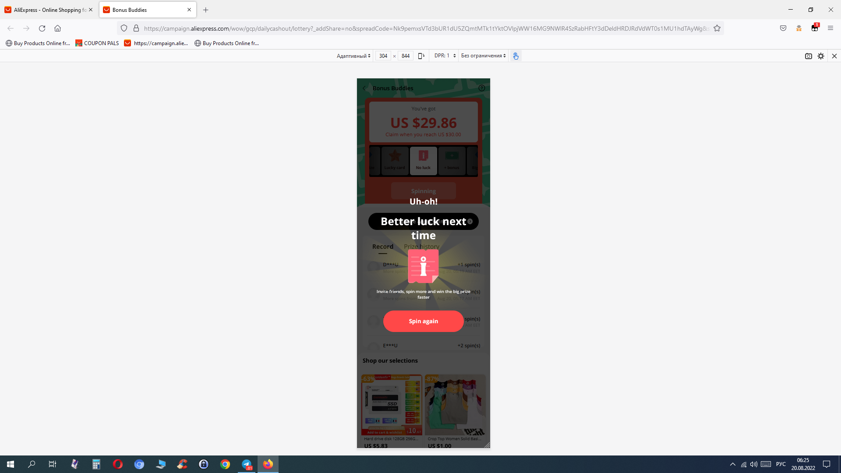The image size is (841, 473).
Task: Show hidden system tray icons
Action: pyautogui.click(x=733, y=464)
